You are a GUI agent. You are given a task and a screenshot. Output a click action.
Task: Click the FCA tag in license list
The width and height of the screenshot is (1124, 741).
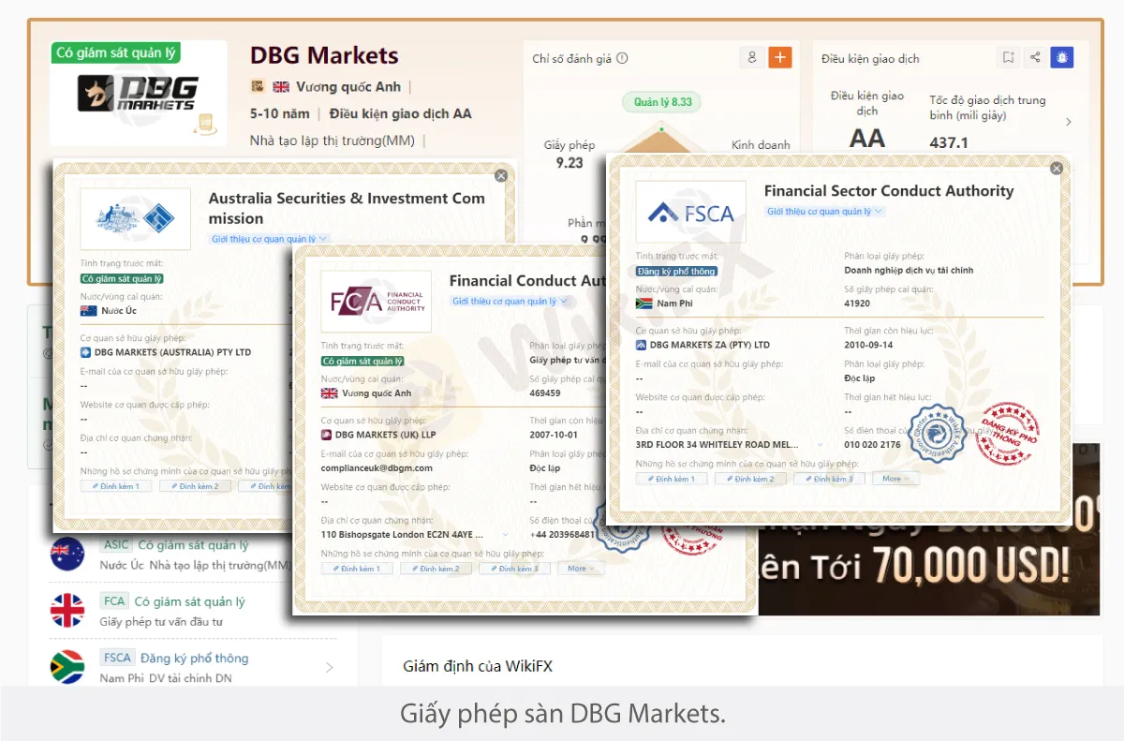[114, 601]
